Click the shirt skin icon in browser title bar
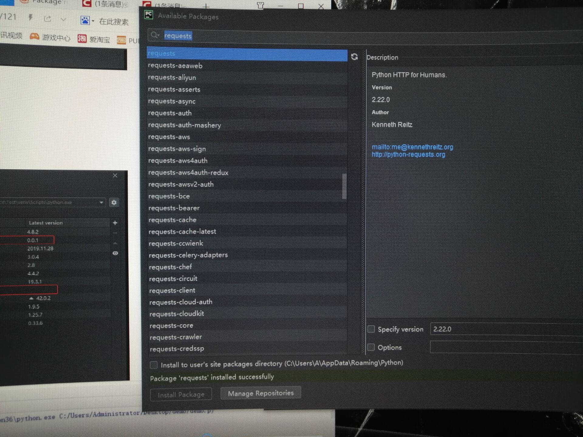Screen dimensions: 583x437 pos(261,5)
